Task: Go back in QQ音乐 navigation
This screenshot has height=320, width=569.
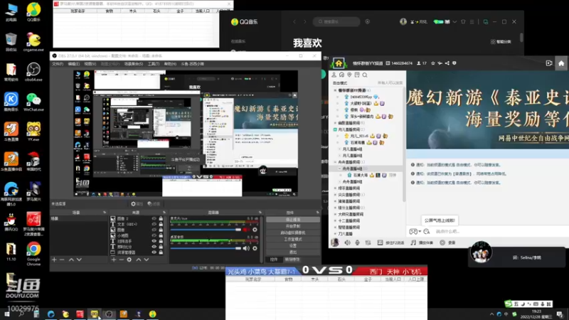Action: (294, 22)
